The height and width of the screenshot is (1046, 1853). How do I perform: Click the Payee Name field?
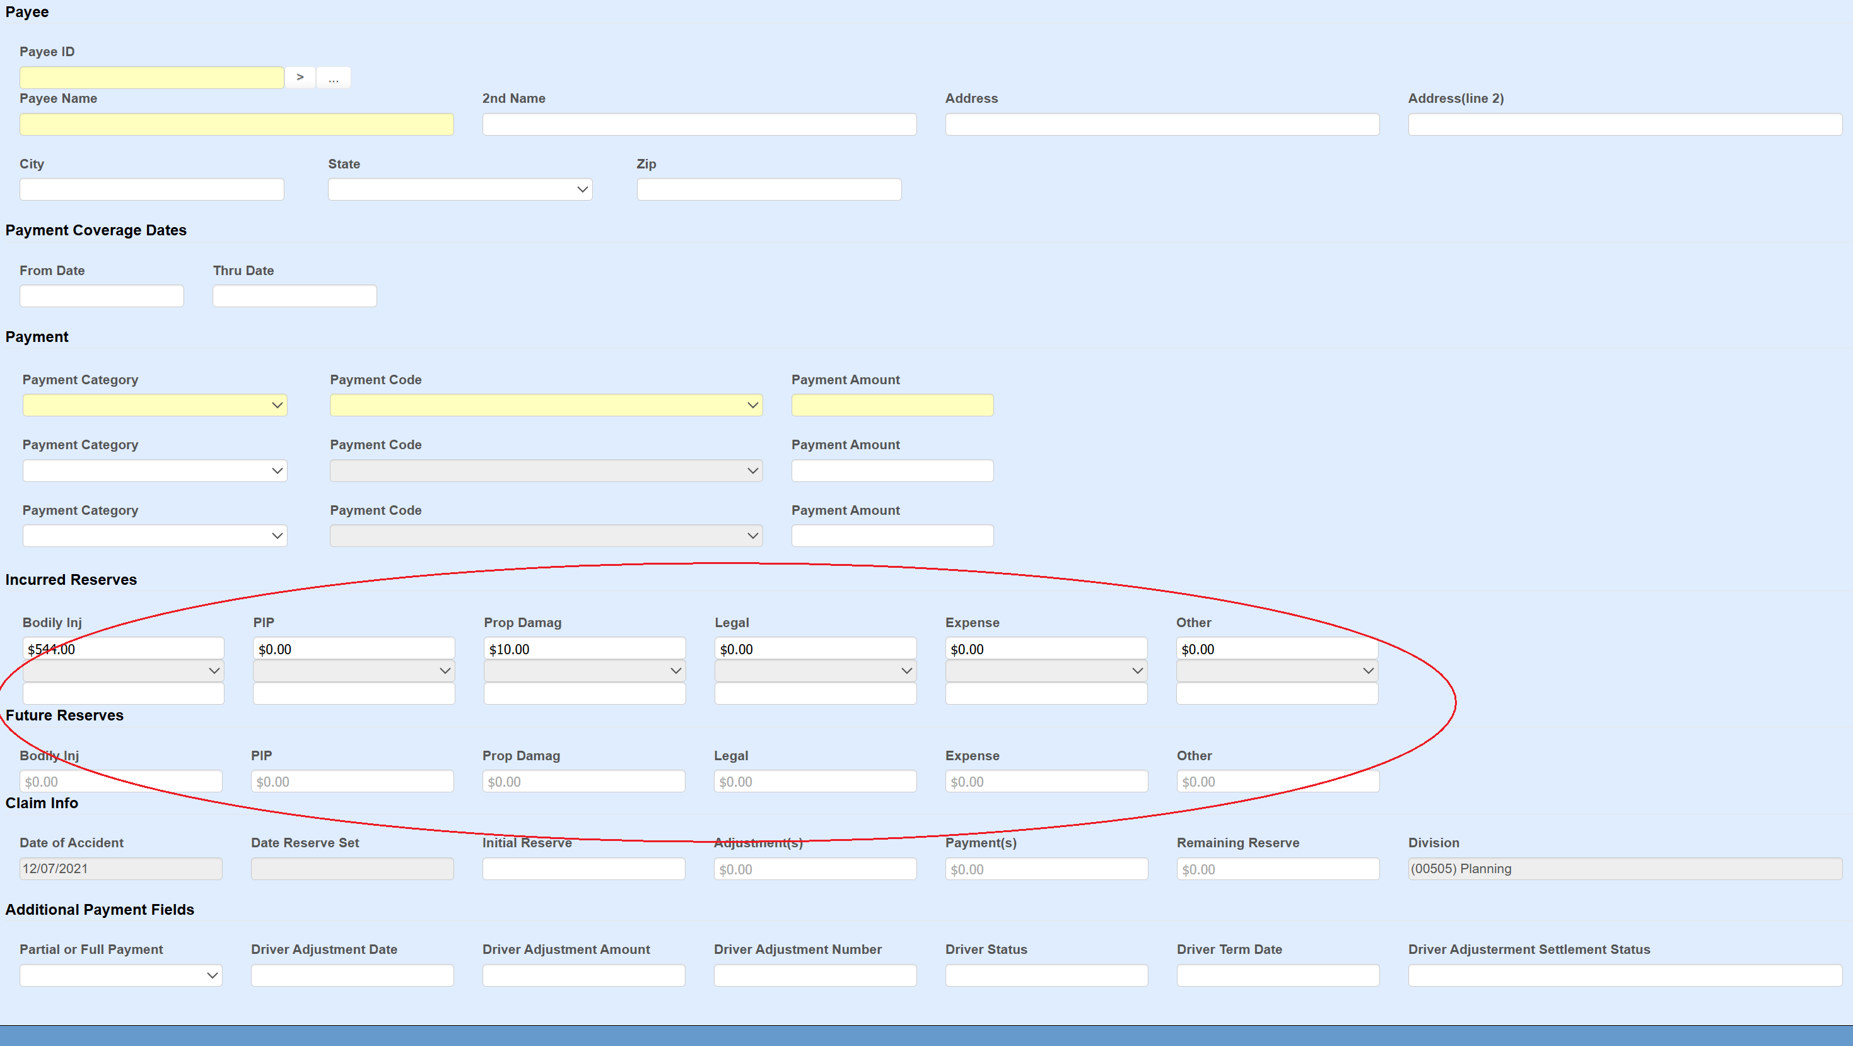[236, 124]
